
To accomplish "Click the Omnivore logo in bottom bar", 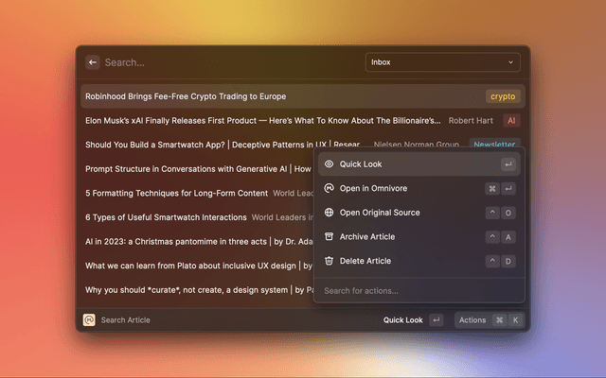I will point(89,320).
